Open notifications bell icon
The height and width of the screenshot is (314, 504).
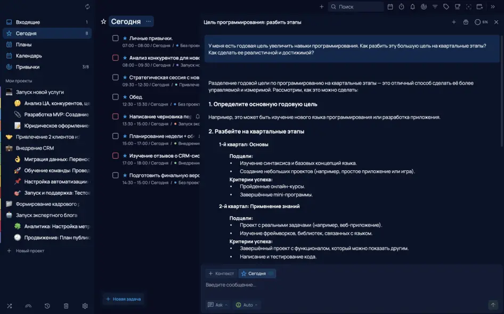pyautogui.click(x=412, y=7)
